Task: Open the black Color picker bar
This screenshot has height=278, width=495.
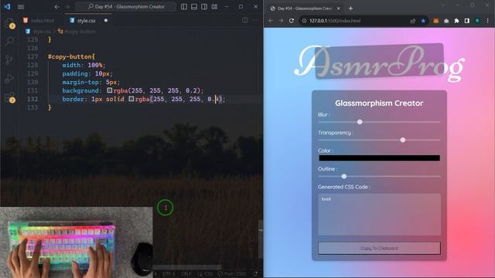Action: [x=379, y=158]
